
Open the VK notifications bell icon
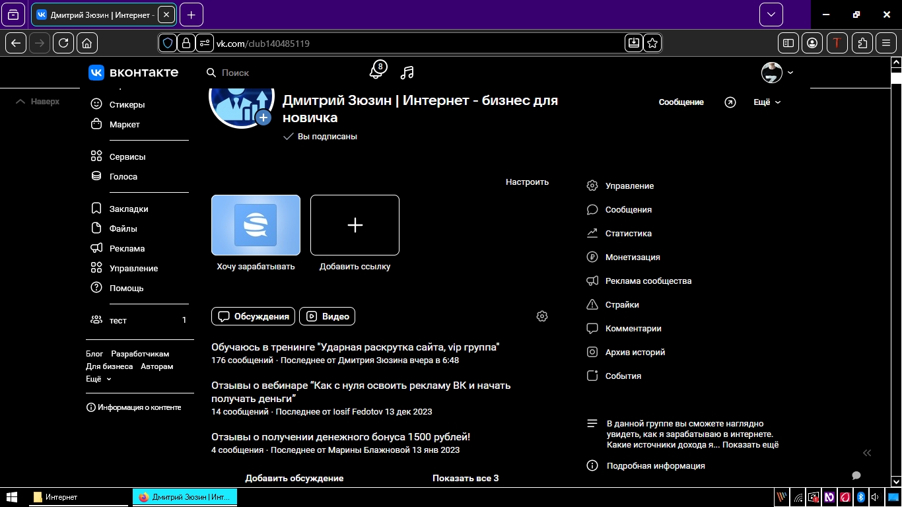coord(376,72)
